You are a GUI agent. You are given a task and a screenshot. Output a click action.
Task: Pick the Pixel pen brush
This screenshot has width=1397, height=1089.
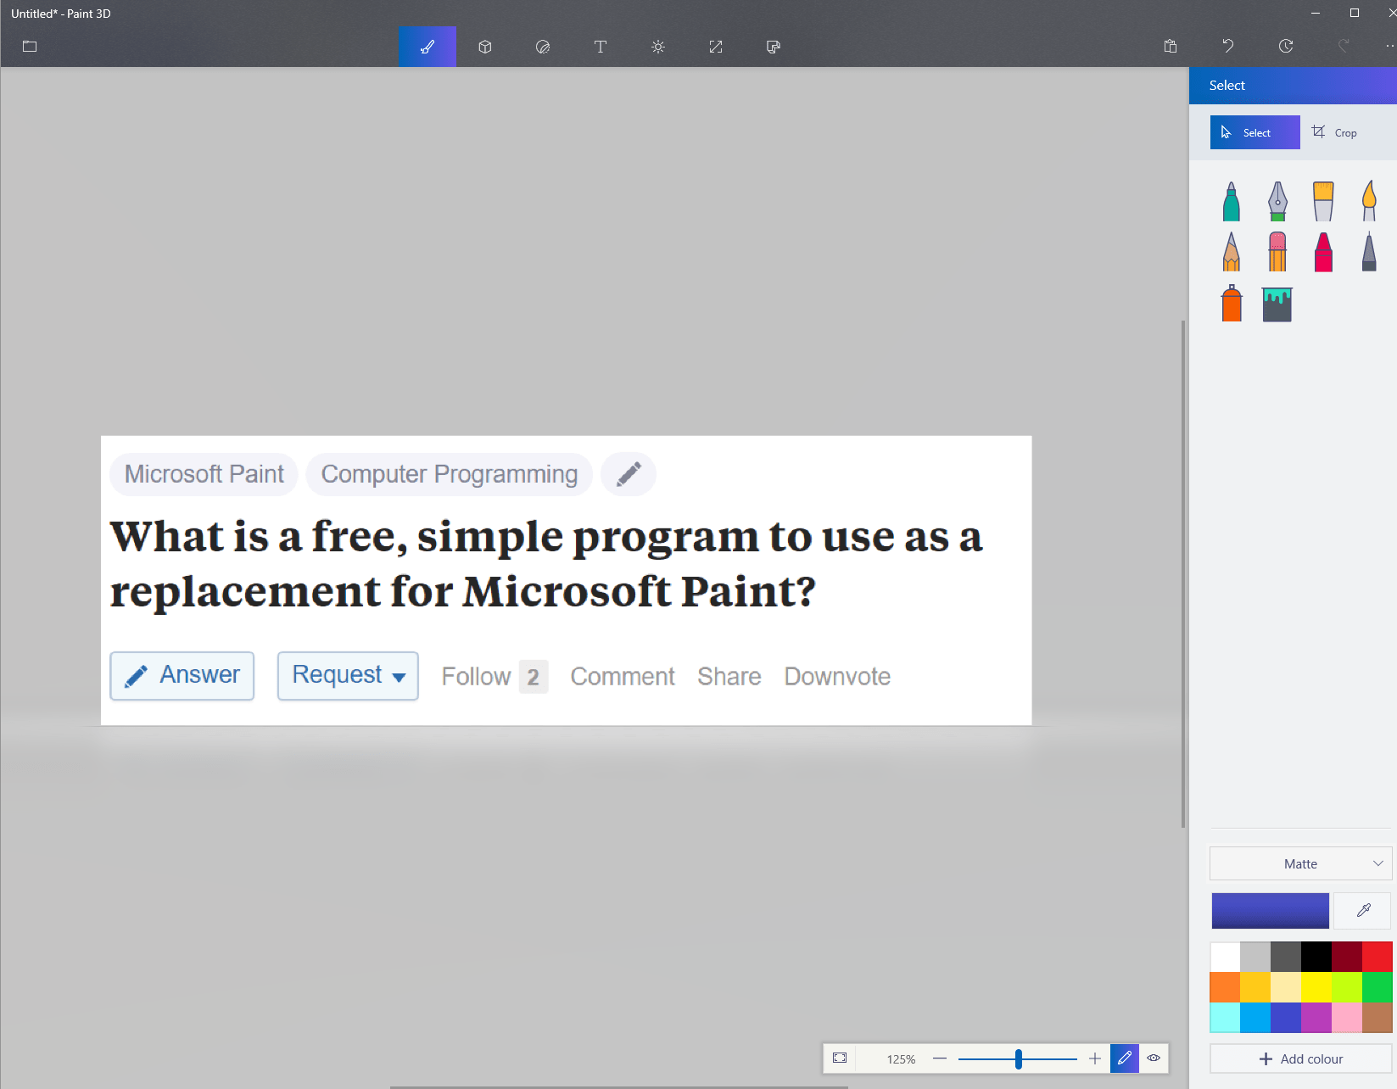[1369, 252]
